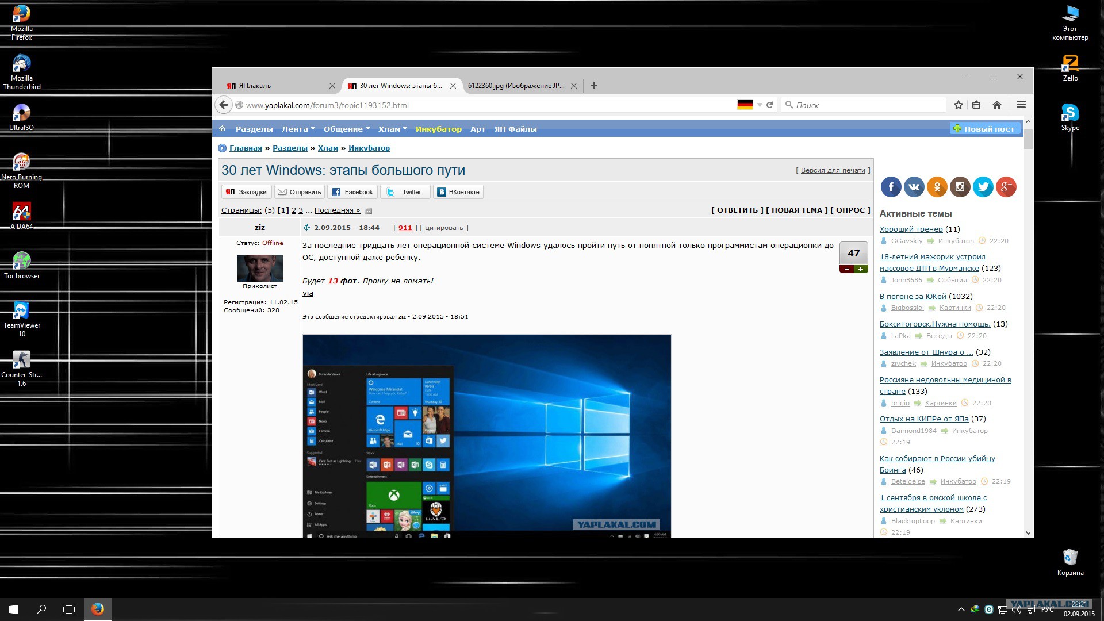Vote down the post with minus button
Screen dimensions: 1104x621
point(847,269)
